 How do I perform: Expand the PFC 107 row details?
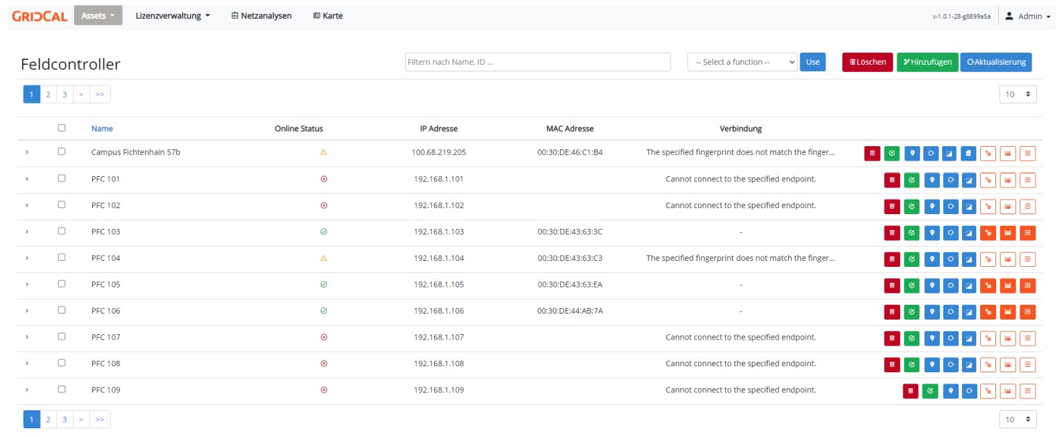click(x=27, y=338)
